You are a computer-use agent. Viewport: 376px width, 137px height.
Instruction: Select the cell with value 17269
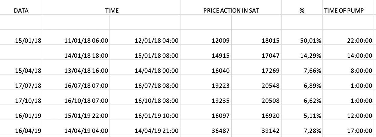click(257, 71)
